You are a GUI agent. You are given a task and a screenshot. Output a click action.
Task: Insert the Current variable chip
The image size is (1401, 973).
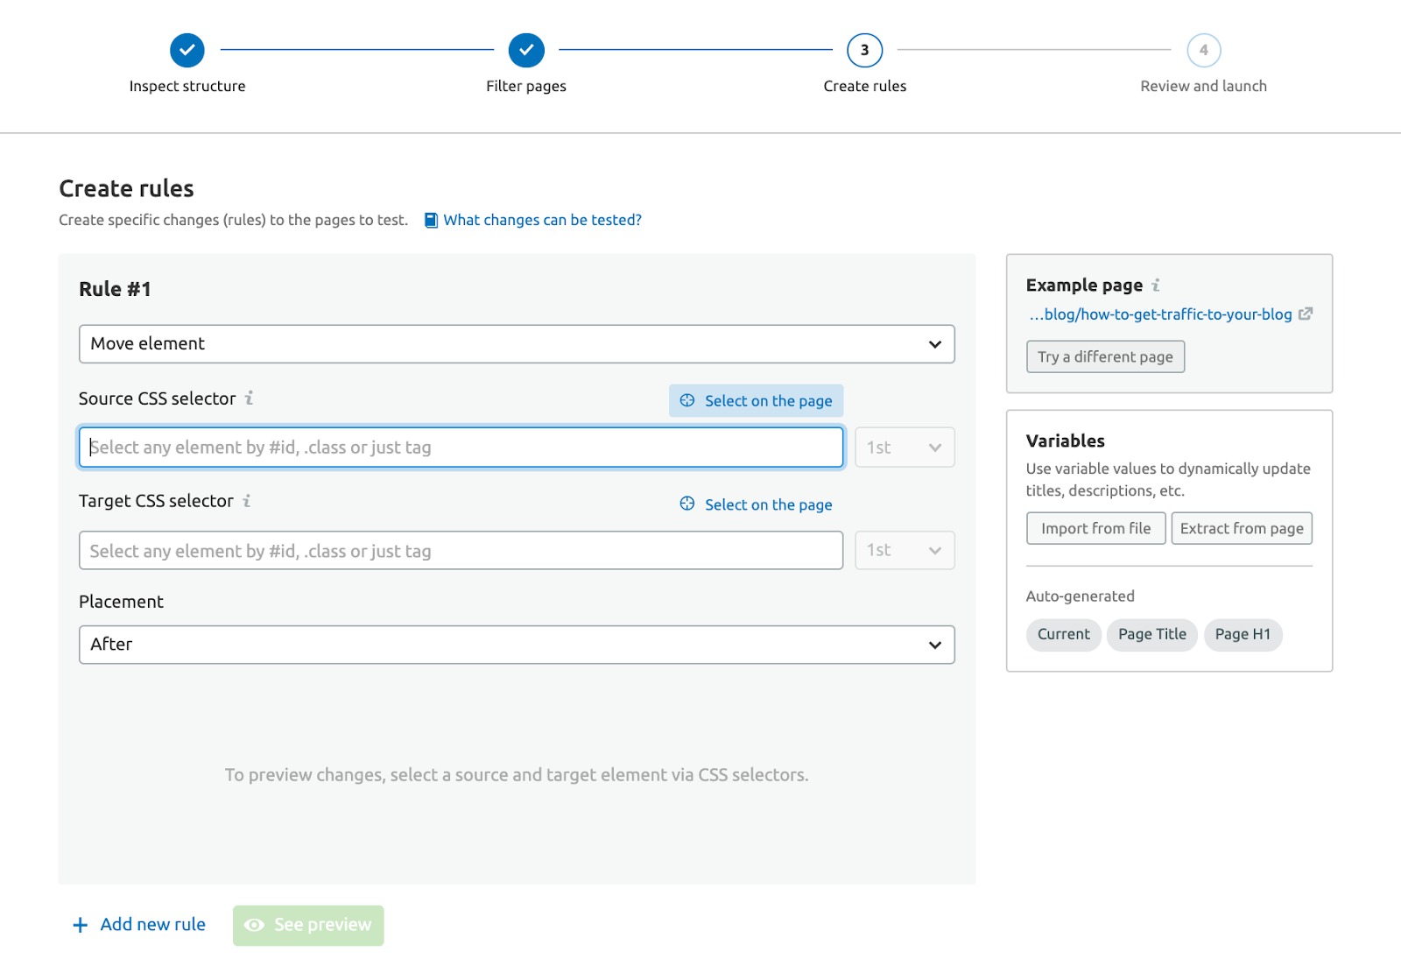click(x=1064, y=634)
